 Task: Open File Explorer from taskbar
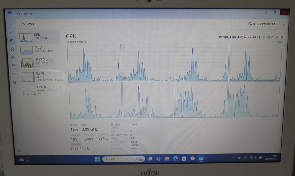(x=167, y=159)
